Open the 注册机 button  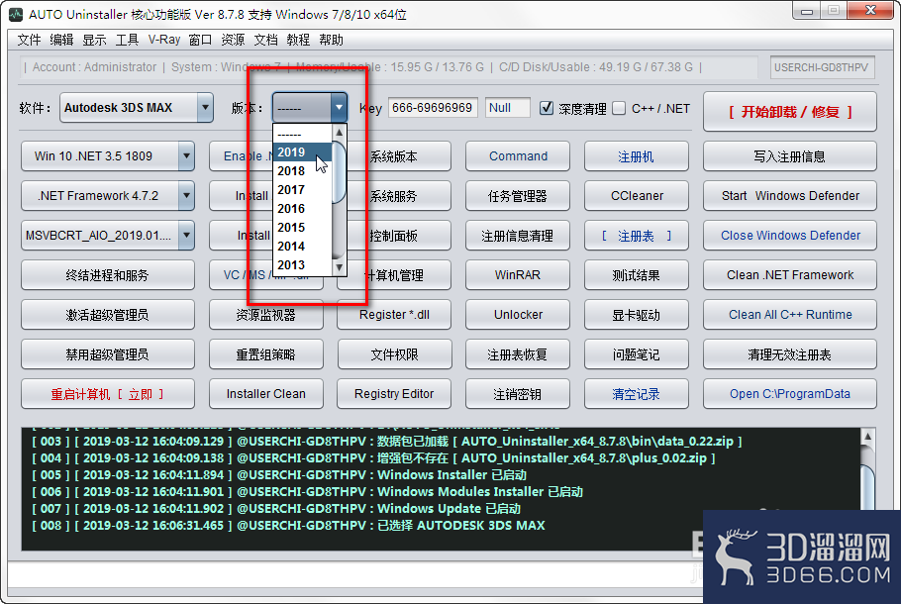click(x=636, y=155)
